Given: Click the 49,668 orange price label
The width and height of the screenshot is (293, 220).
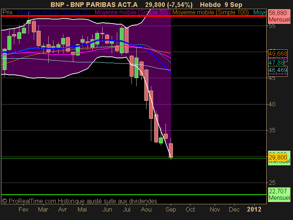Looking at the screenshot, I should click(x=278, y=54).
